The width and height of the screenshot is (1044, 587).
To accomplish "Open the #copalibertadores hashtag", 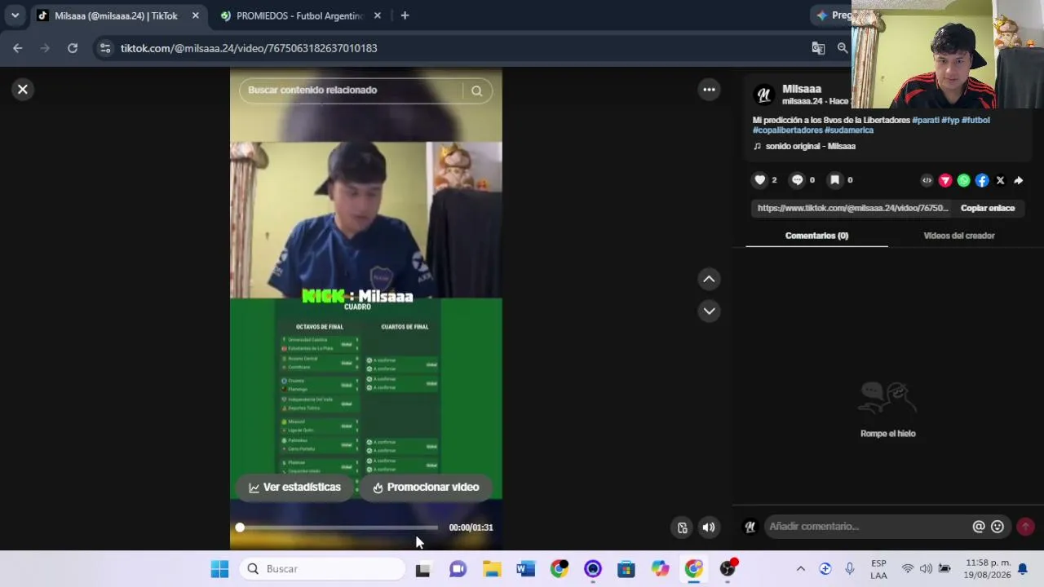I will 787,130.
